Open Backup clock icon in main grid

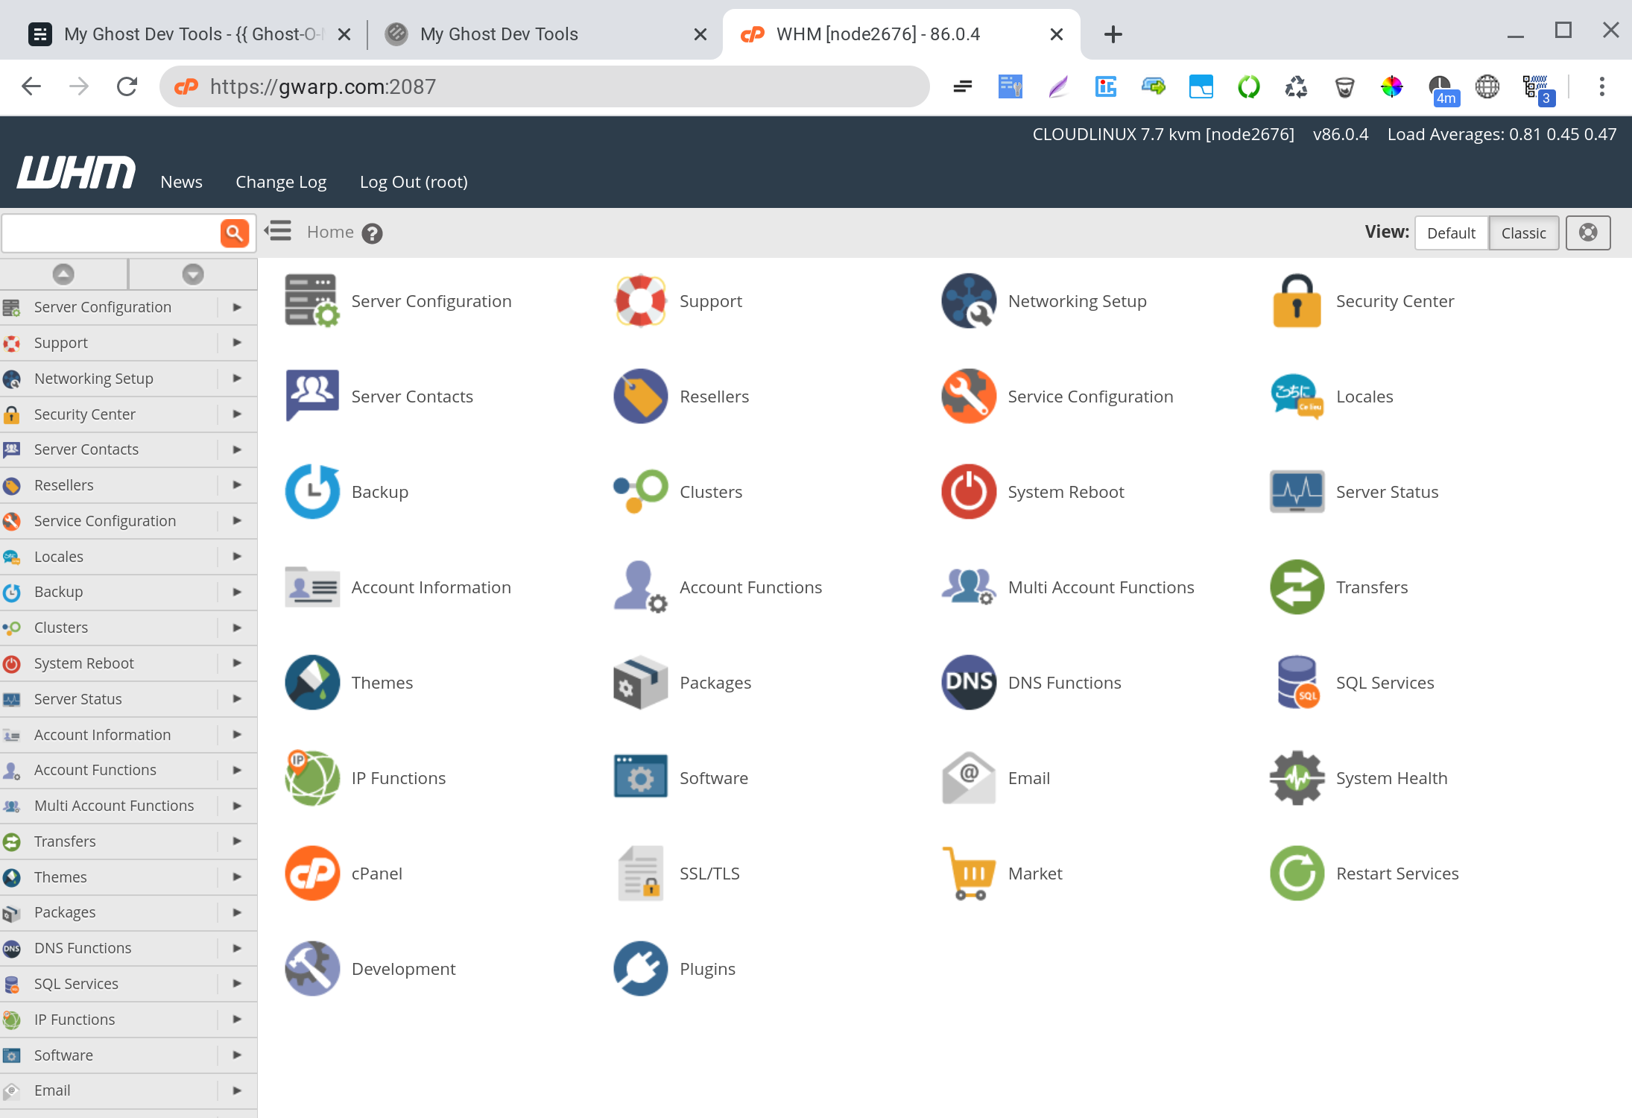pyautogui.click(x=312, y=492)
